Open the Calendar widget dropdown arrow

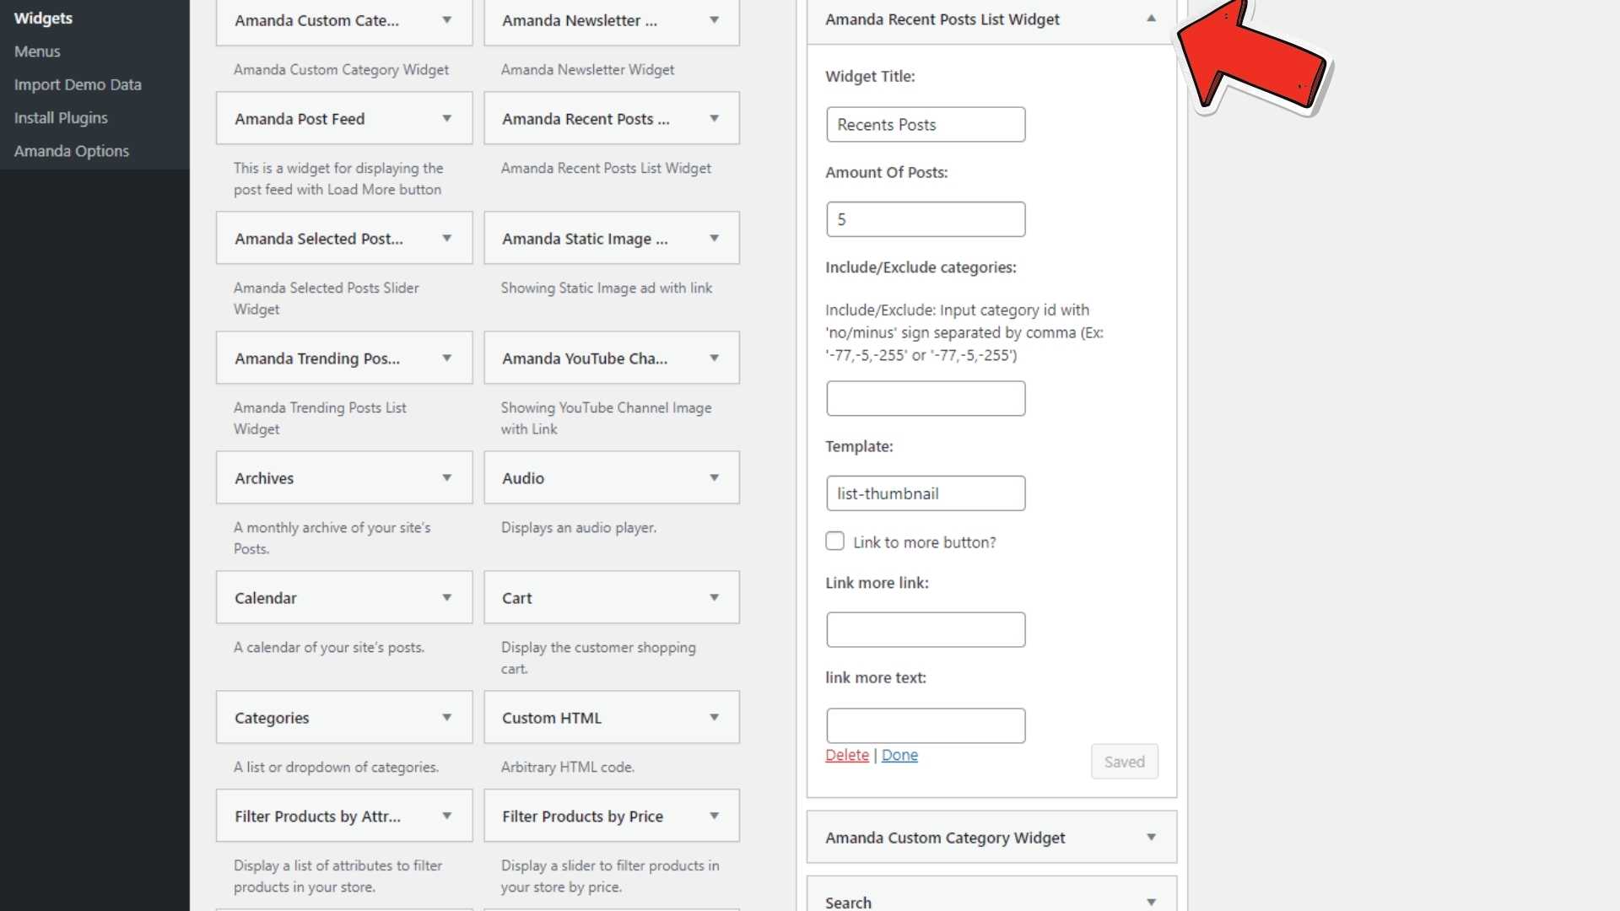tap(446, 598)
